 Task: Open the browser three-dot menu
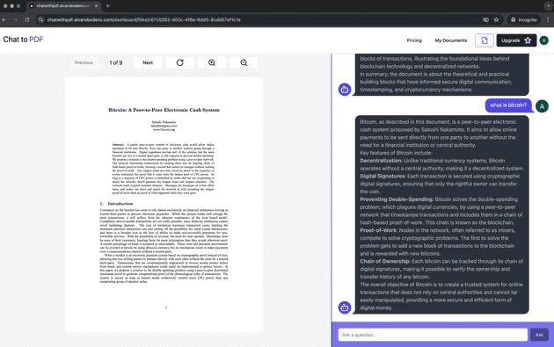point(548,20)
